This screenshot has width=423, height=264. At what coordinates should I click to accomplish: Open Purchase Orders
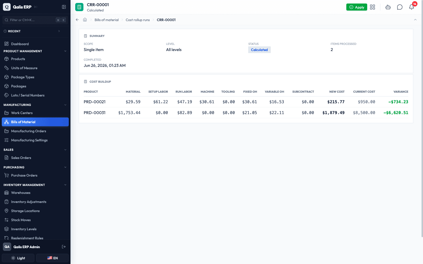click(x=35, y=175)
